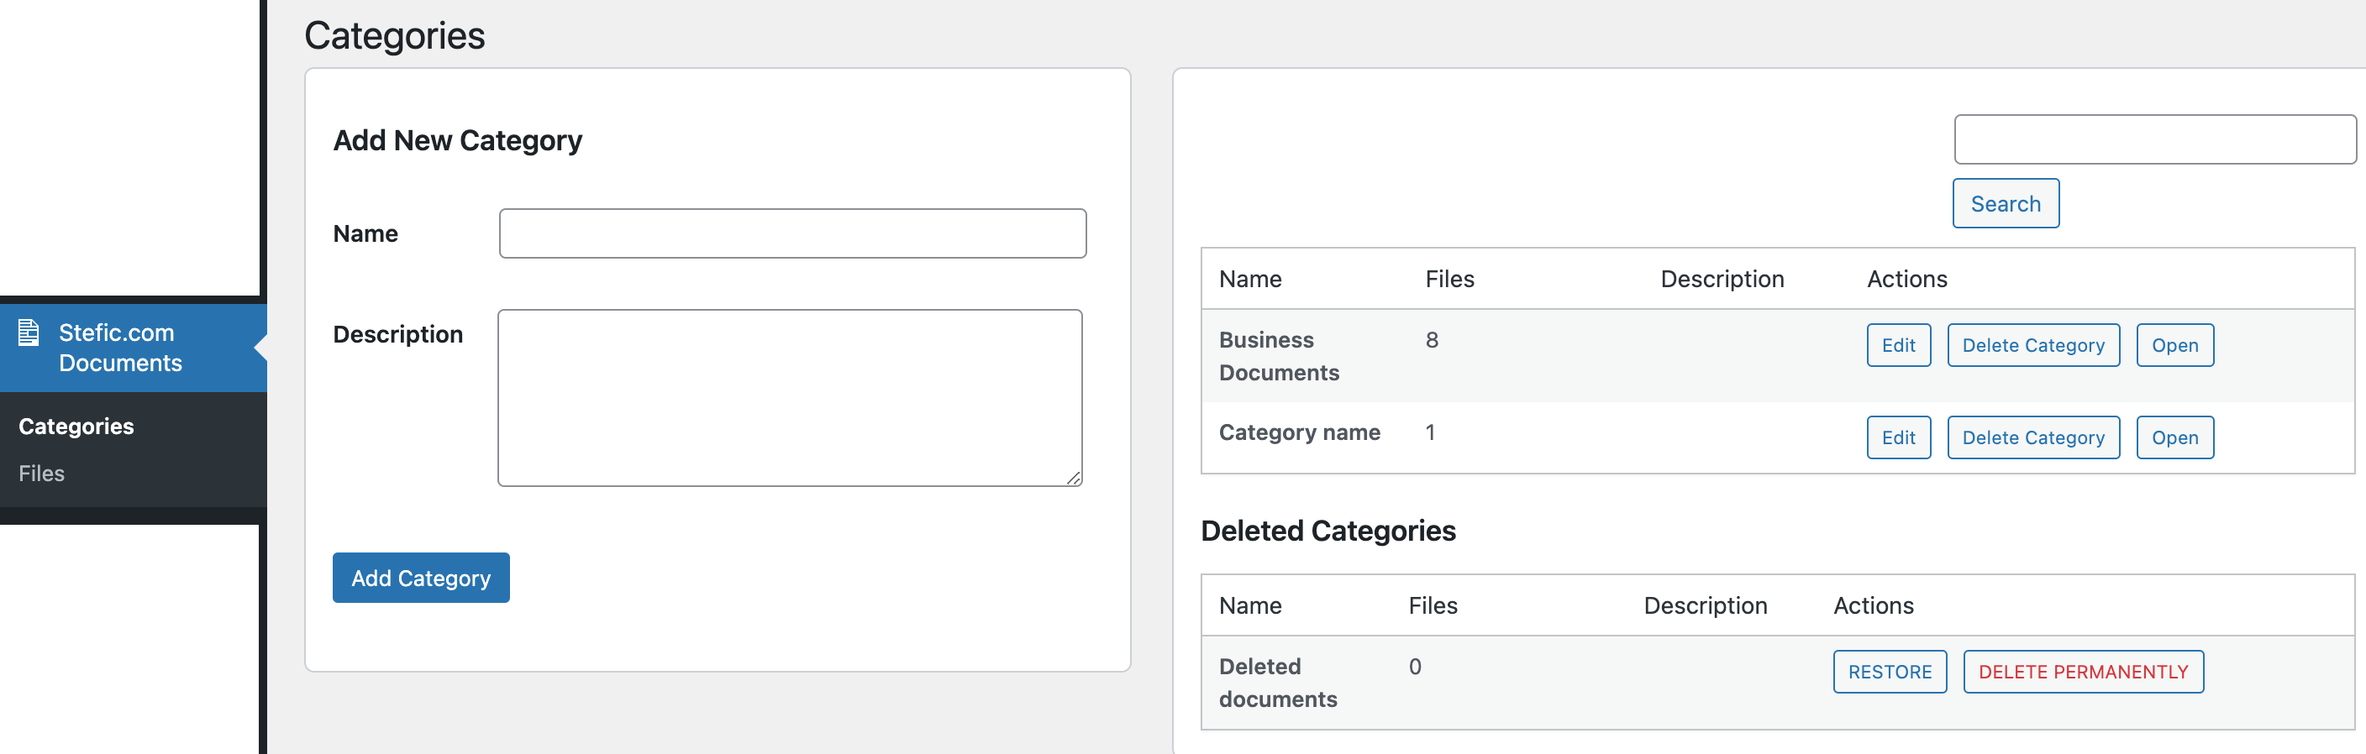Open the Business Documents category
The width and height of the screenshot is (2366, 754).
(x=2174, y=345)
